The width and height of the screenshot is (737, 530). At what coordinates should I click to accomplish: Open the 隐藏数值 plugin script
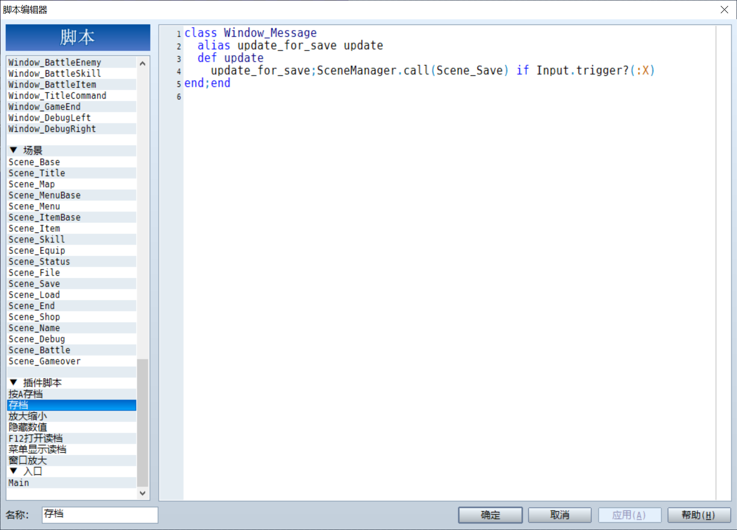[x=72, y=427]
